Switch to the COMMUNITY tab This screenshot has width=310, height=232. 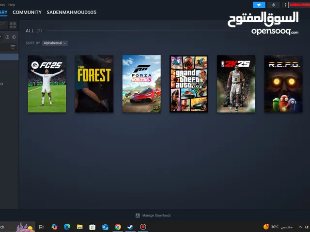[27, 12]
